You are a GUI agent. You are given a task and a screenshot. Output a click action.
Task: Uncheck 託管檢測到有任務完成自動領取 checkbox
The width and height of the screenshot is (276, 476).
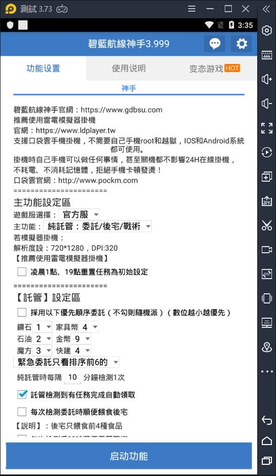pyautogui.click(x=22, y=394)
